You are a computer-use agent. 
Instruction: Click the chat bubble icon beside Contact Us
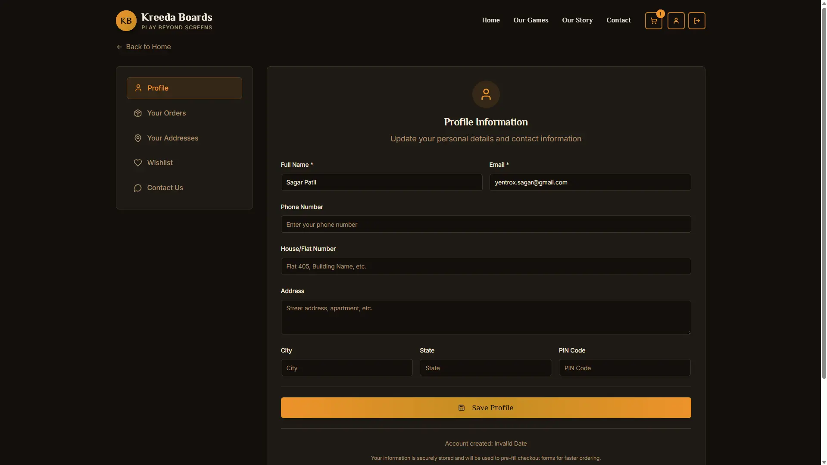point(137,188)
